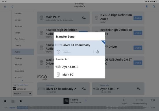Rename Ayon S10 II with pencil icon

point(118,89)
